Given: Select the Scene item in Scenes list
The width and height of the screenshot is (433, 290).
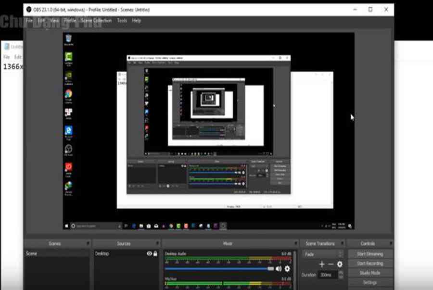Looking at the screenshot, I should coord(32,253).
